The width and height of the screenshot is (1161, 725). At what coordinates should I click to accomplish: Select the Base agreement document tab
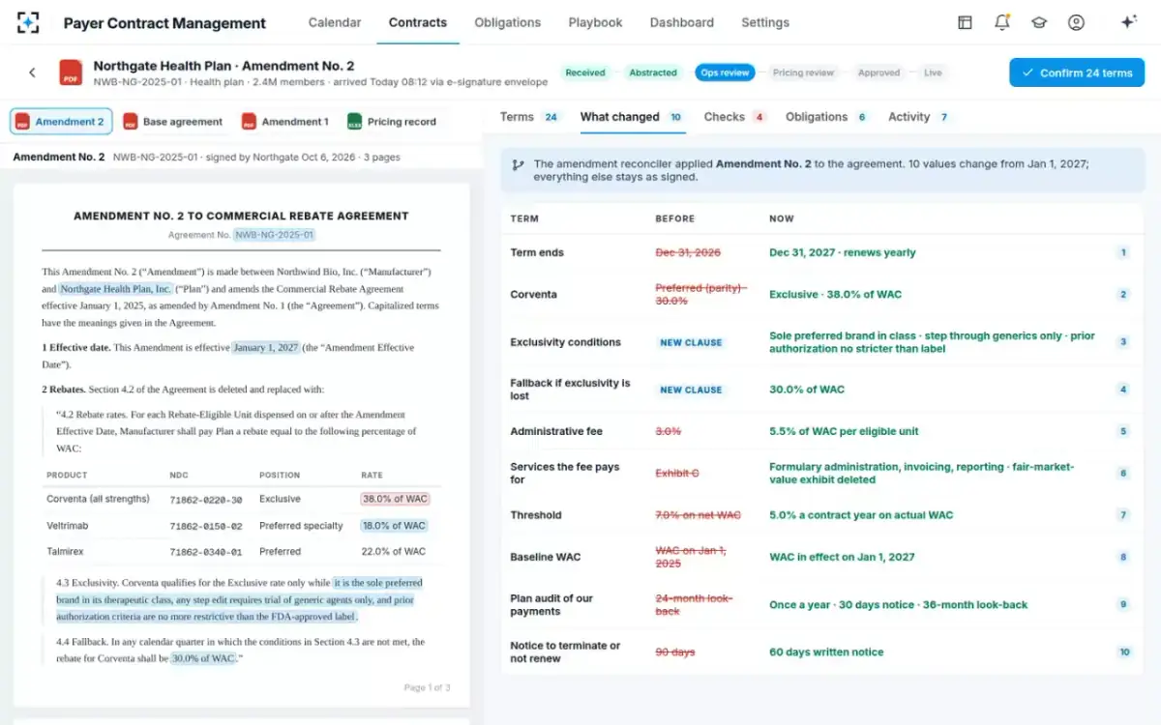click(x=174, y=122)
